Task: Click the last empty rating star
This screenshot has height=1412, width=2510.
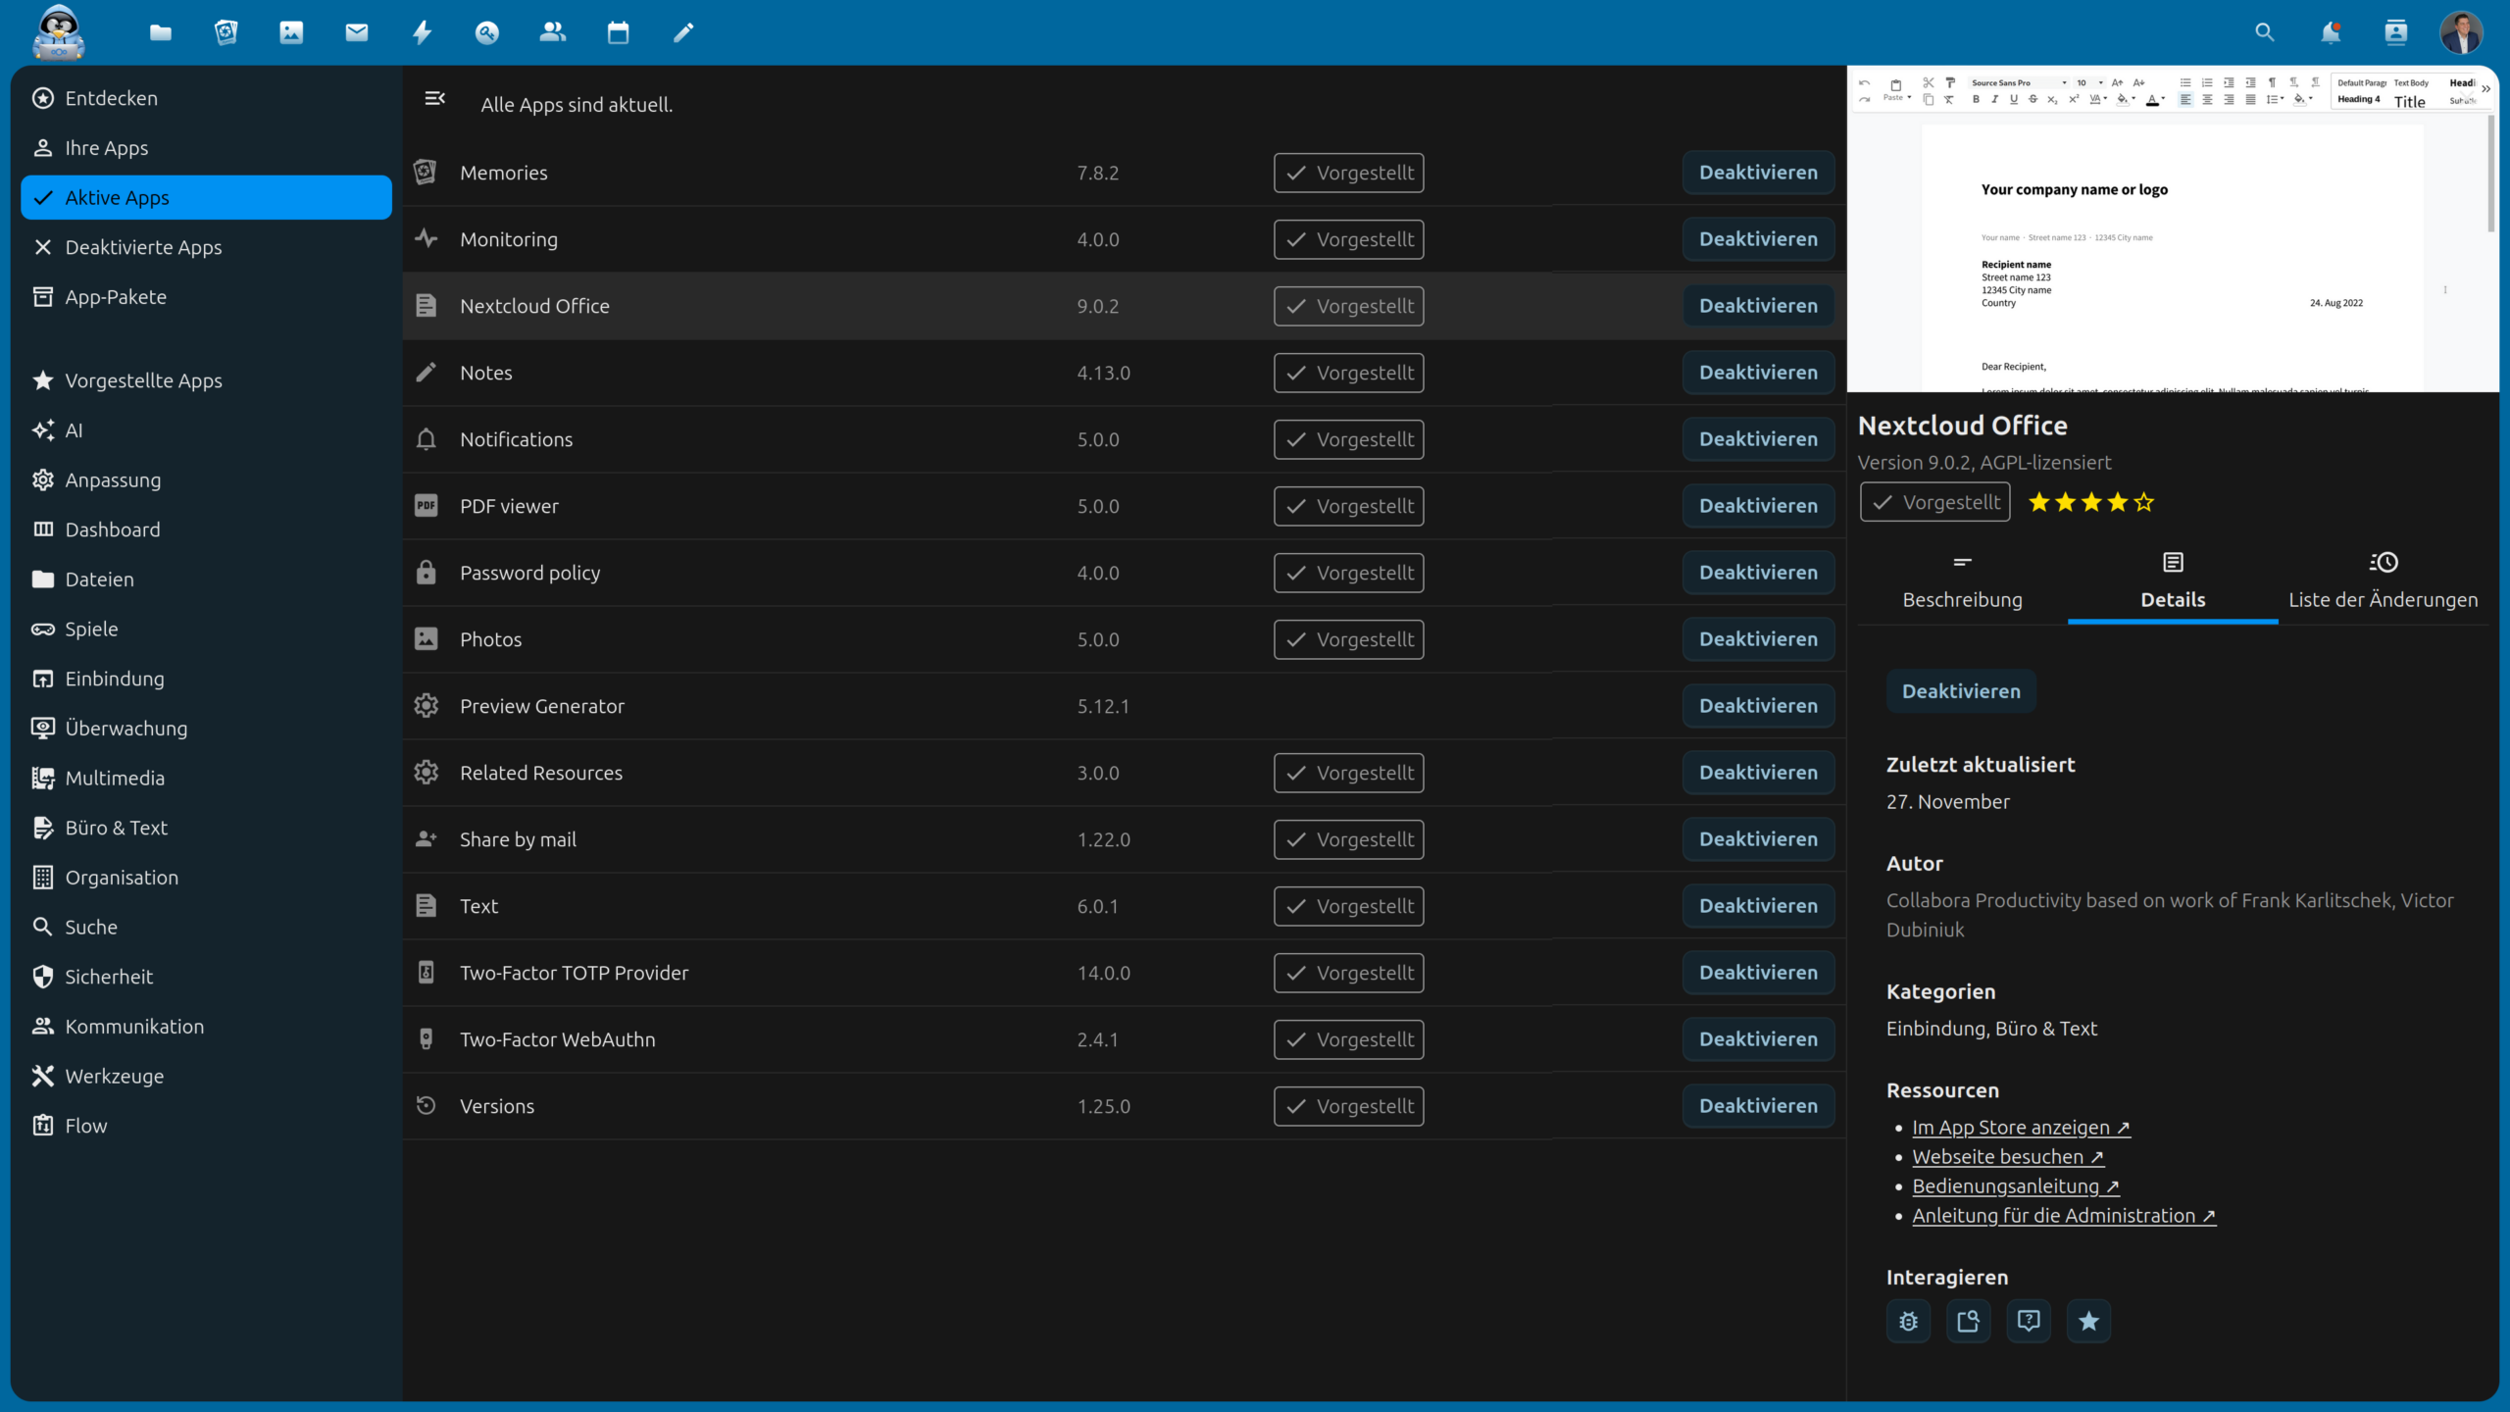Action: pyautogui.click(x=2144, y=503)
